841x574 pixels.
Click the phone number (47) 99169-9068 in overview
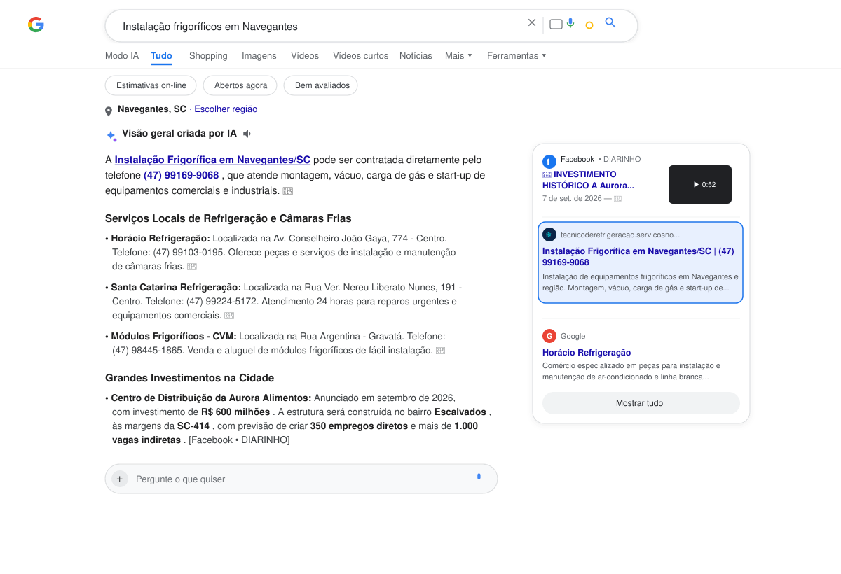tap(182, 175)
